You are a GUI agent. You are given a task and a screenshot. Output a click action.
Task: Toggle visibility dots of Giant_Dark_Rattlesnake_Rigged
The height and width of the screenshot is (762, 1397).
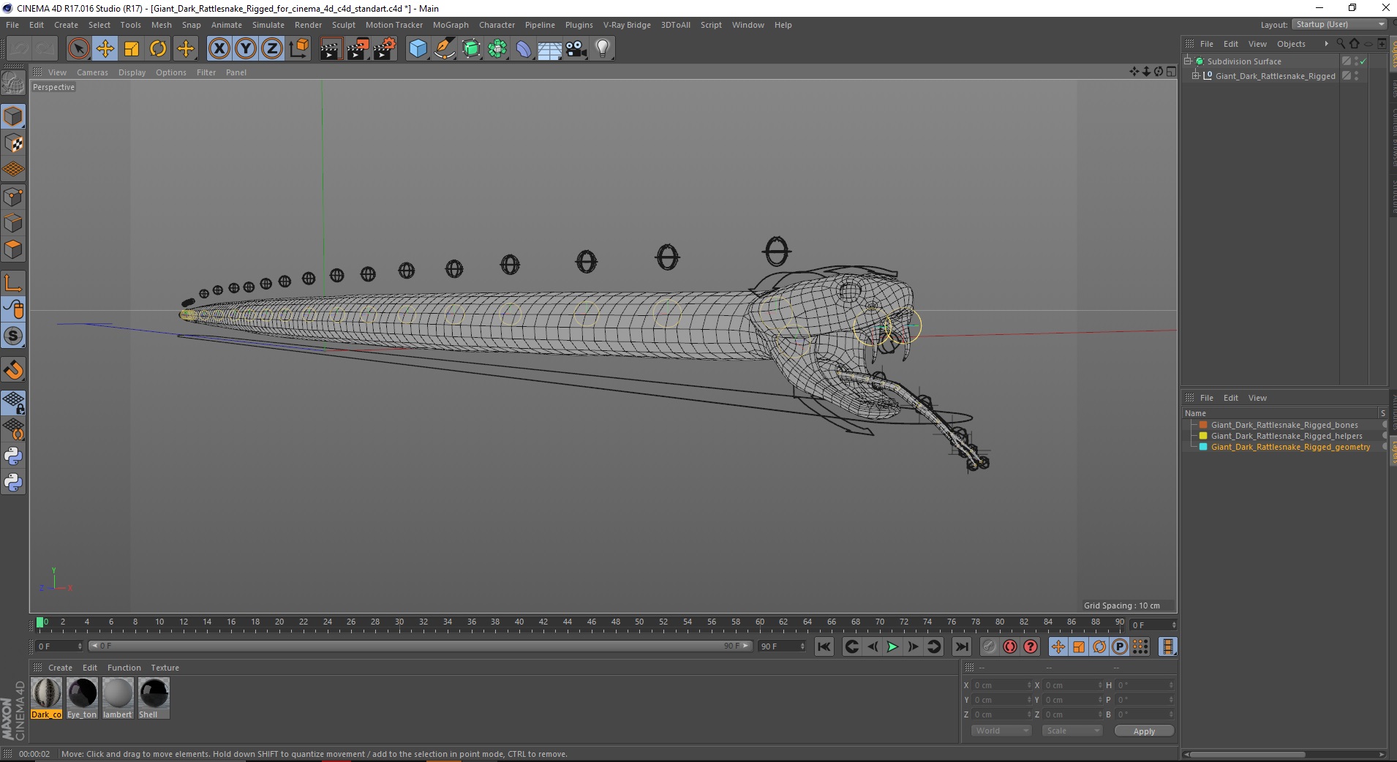click(1356, 76)
